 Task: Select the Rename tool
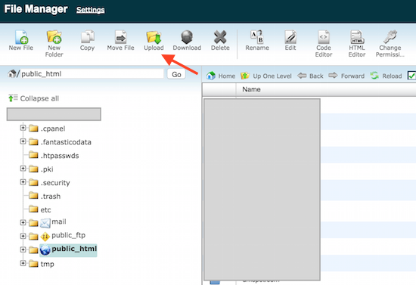(x=257, y=37)
